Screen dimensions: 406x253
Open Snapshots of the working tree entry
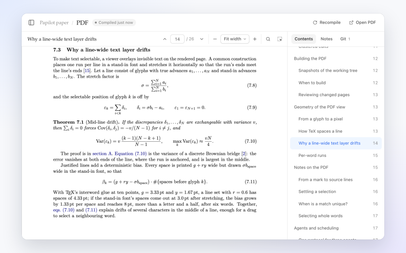click(336, 71)
